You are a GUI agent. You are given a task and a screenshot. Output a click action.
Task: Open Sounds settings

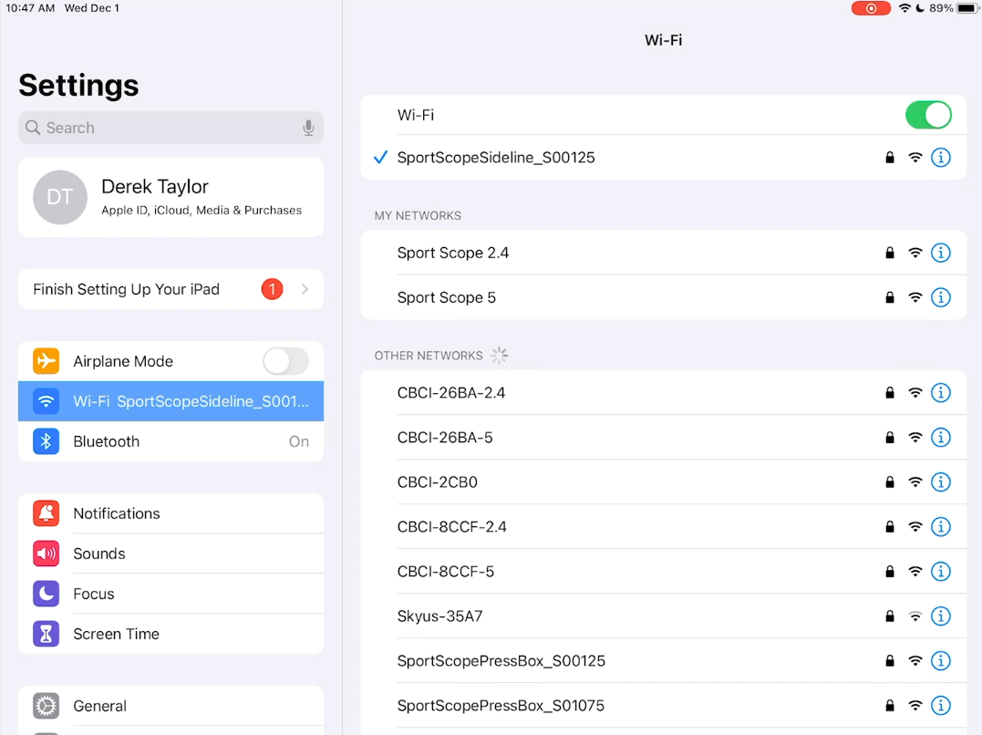pos(171,554)
